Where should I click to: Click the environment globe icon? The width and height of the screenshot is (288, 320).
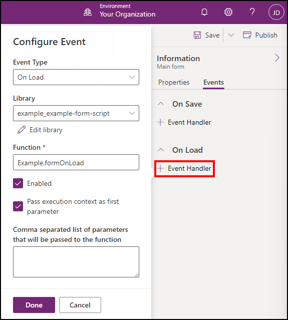[88, 13]
